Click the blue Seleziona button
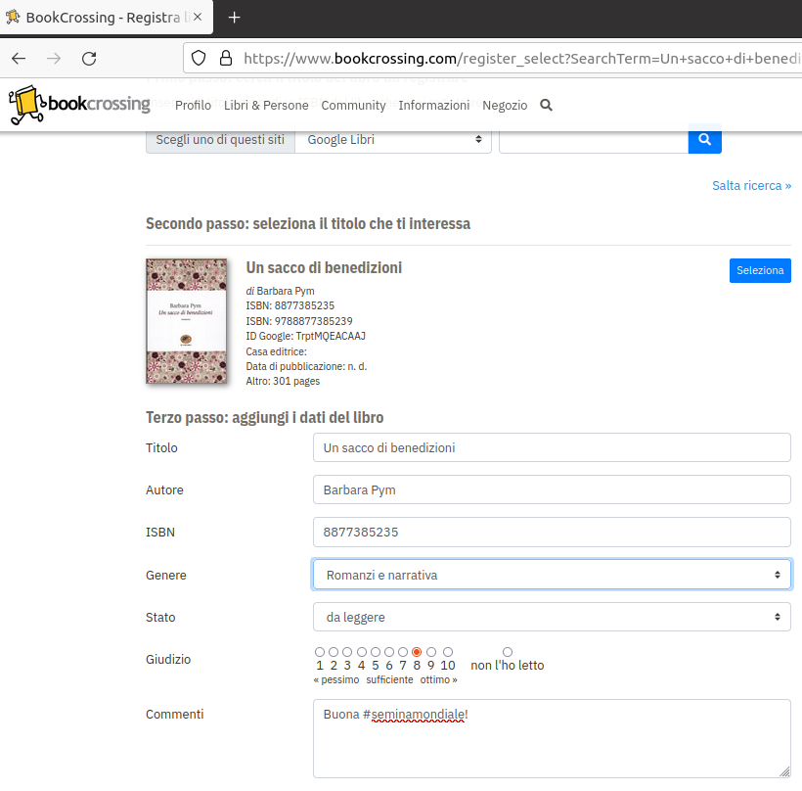 pyautogui.click(x=759, y=271)
